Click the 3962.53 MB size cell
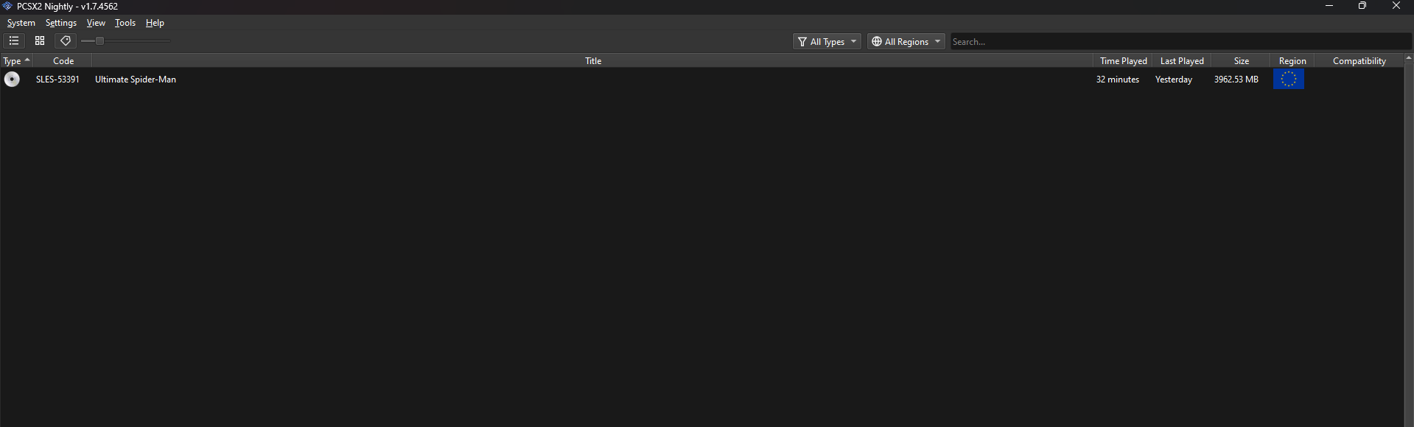Screen dimensions: 1414x427 pos(1236,80)
